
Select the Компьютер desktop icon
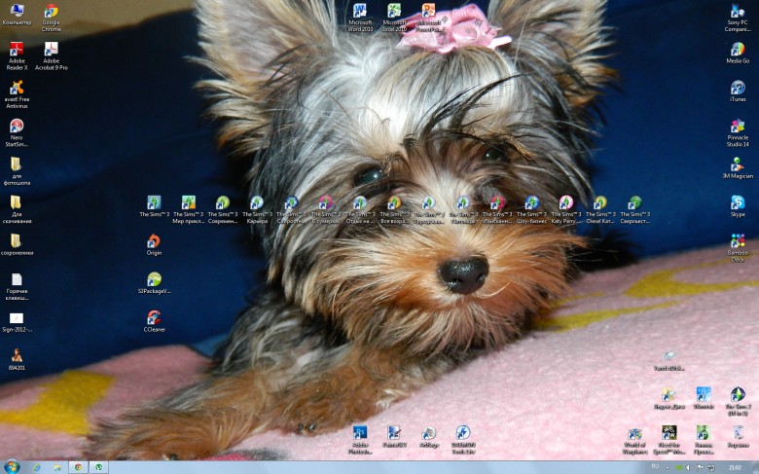(x=17, y=12)
